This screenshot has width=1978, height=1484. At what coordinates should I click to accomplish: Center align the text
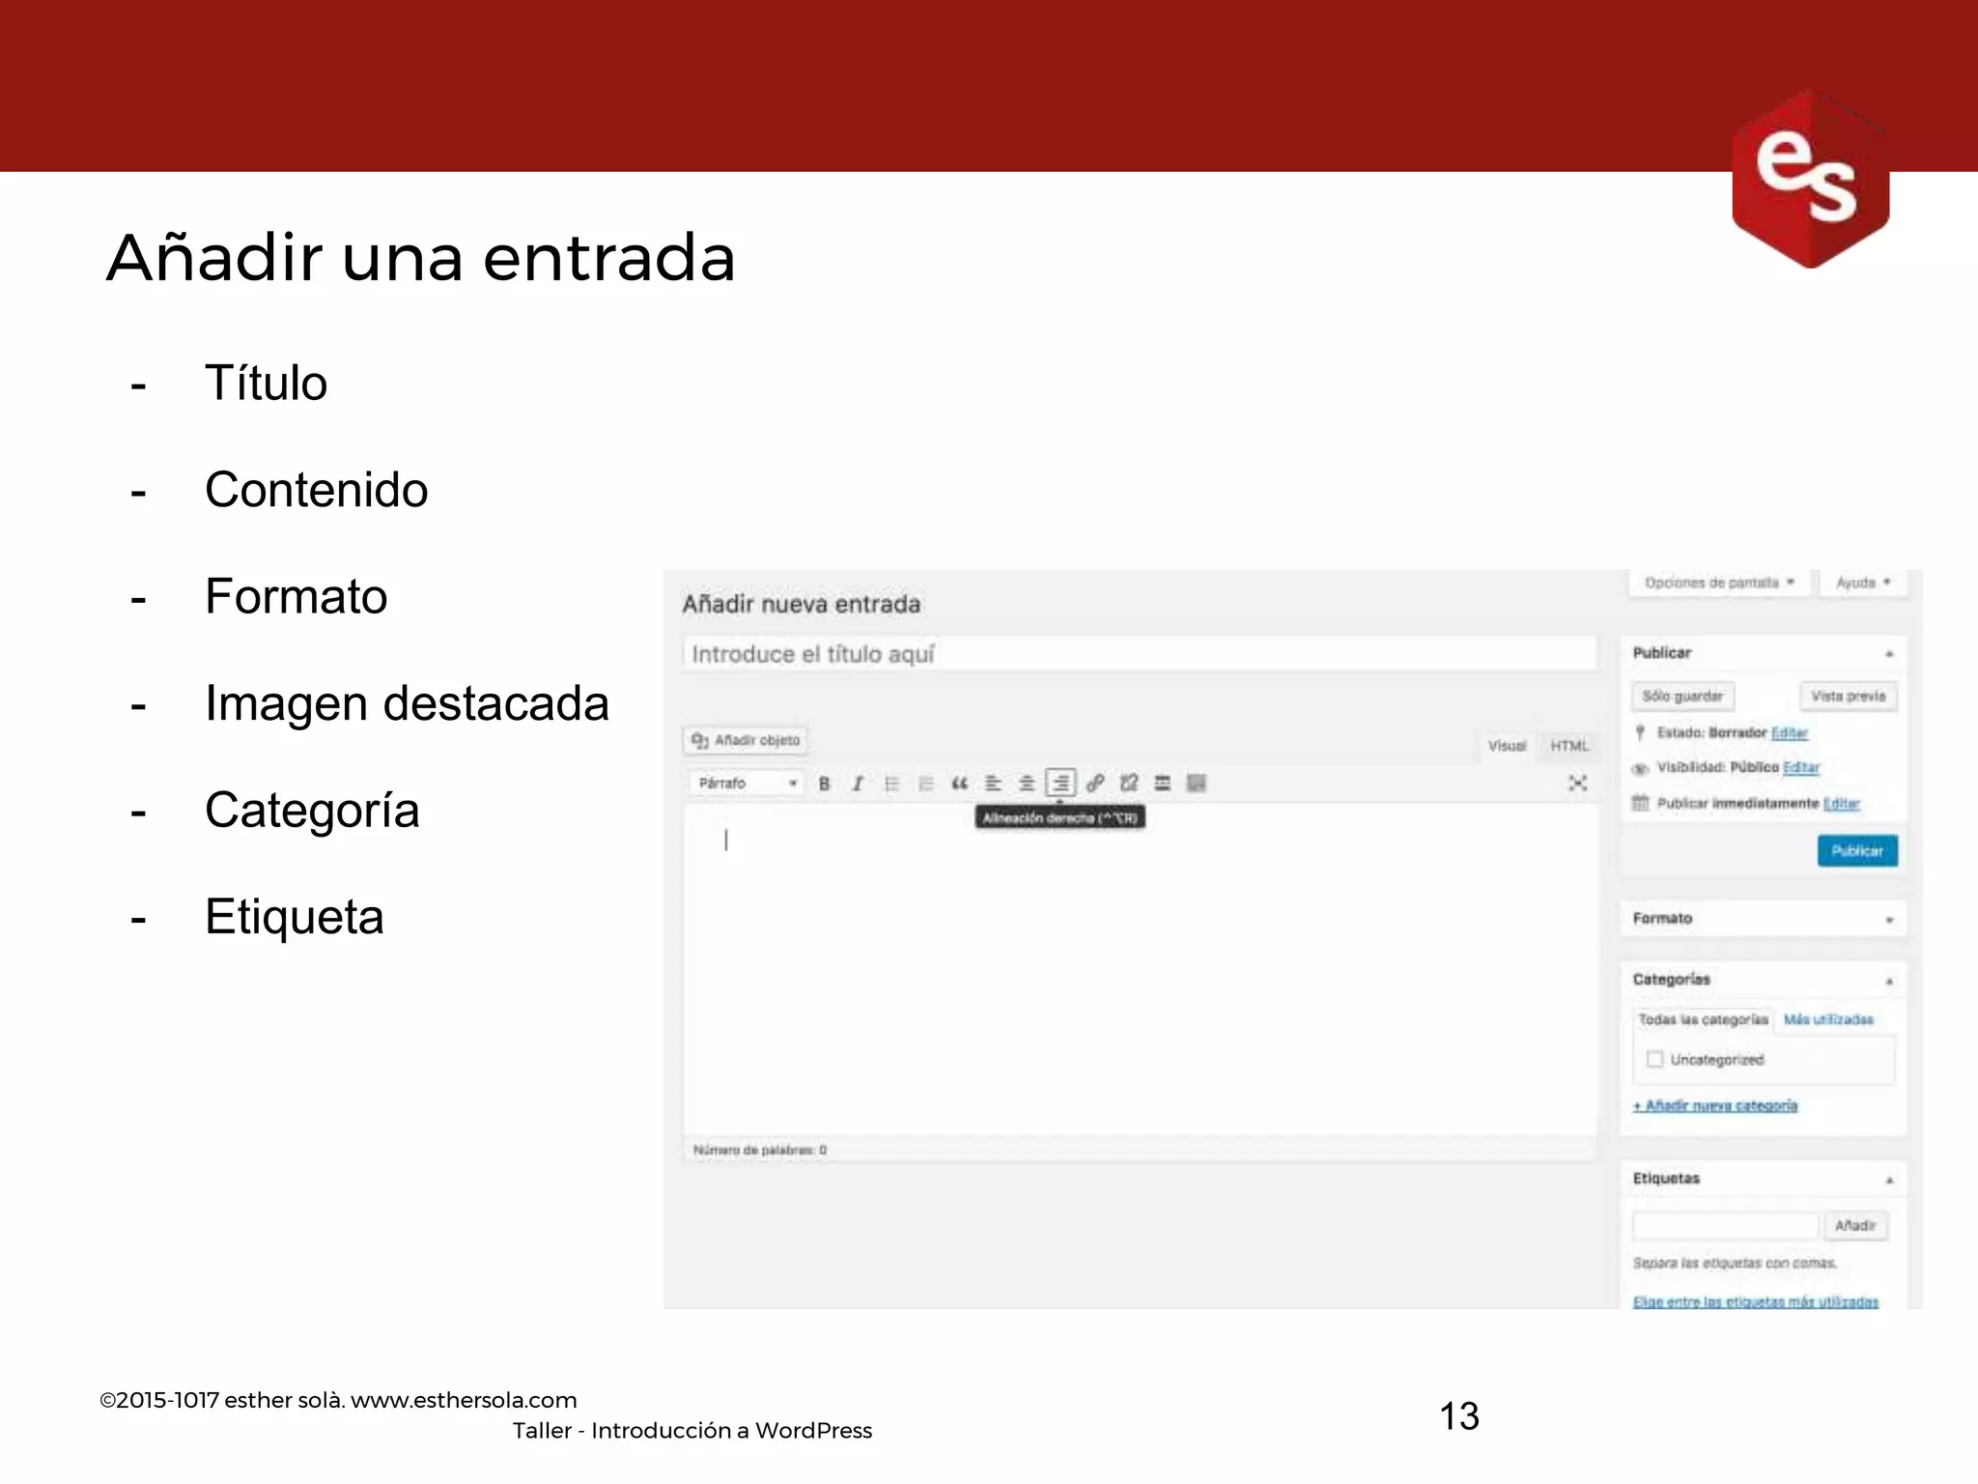[x=1027, y=784]
